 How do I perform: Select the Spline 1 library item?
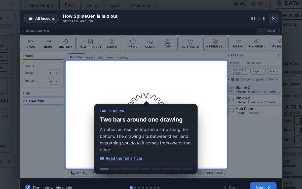tap(254, 89)
